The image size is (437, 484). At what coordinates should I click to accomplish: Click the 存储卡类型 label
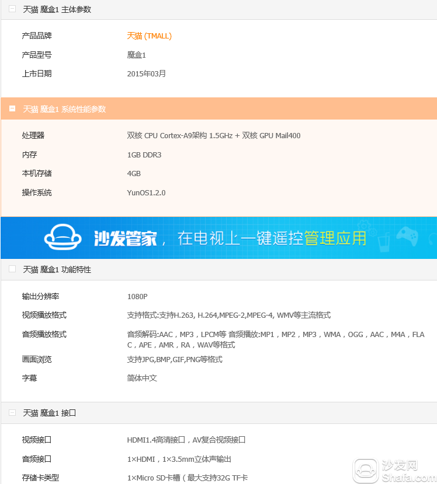click(40, 478)
